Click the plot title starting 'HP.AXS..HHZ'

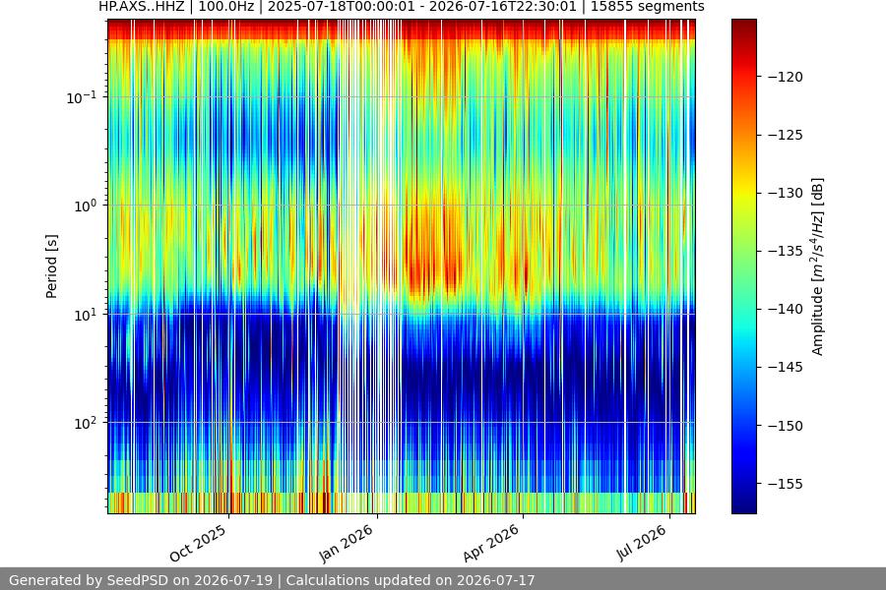pyautogui.click(x=402, y=7)
